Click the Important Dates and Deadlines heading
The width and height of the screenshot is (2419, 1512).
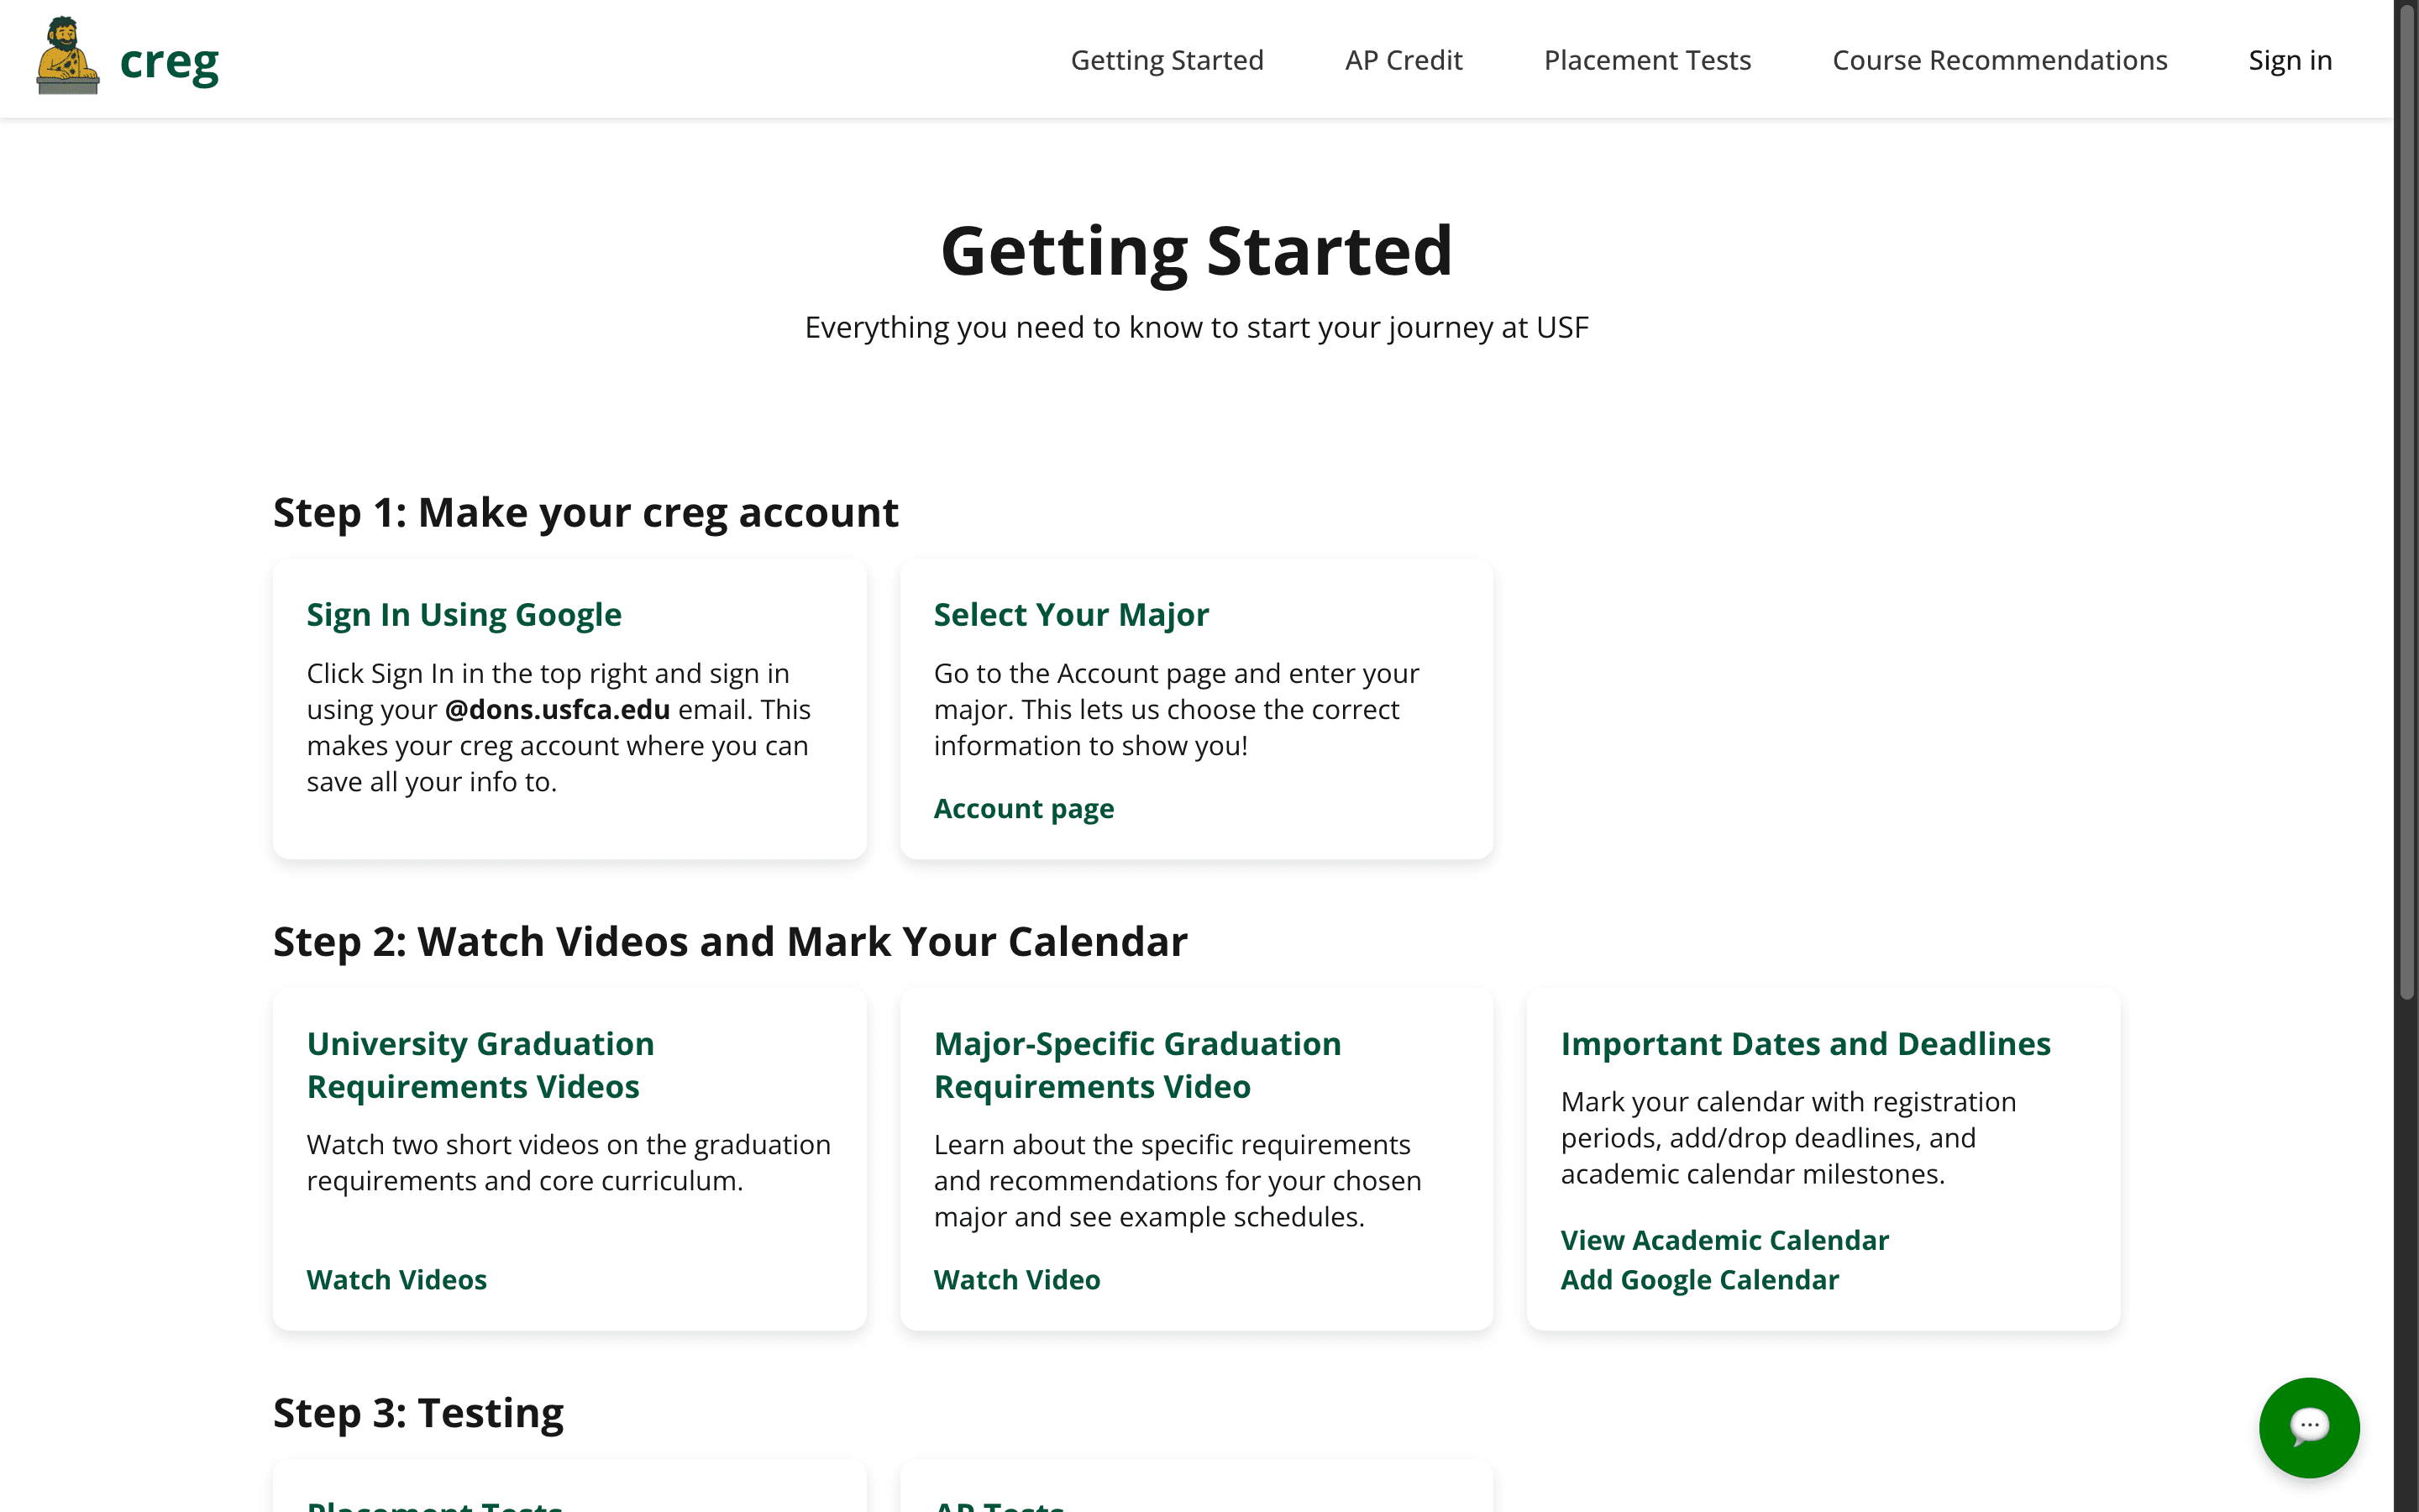[x=1805, y=1043]
